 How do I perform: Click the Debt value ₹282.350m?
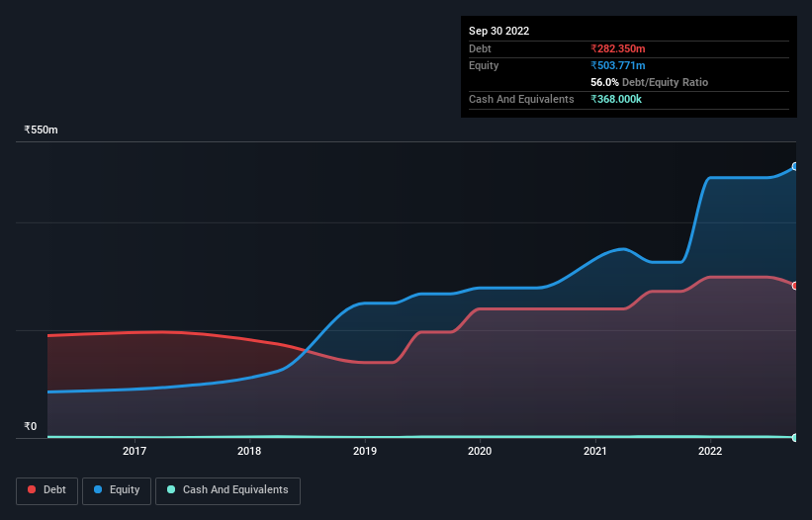[618, 48]
